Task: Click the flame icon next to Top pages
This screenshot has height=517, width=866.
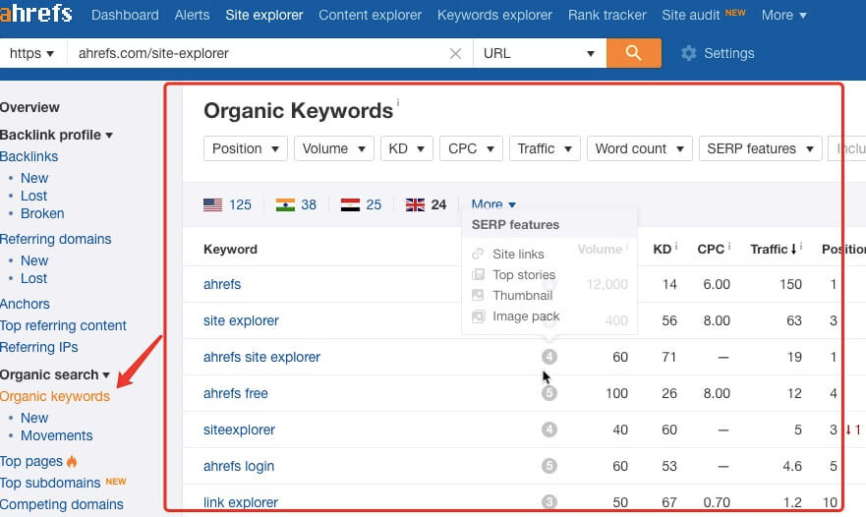Action: pyautogui.click(x=72, y=461)
